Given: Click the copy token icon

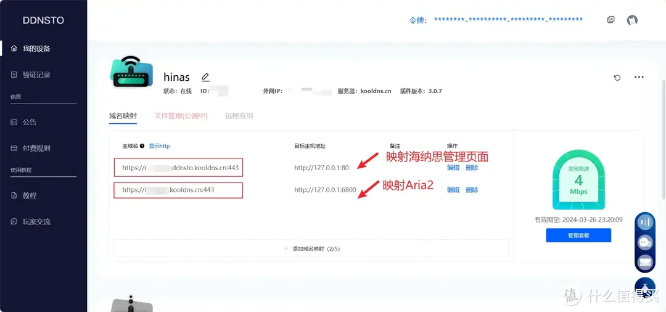Looking at the screenshot, I should coord(610,20).
